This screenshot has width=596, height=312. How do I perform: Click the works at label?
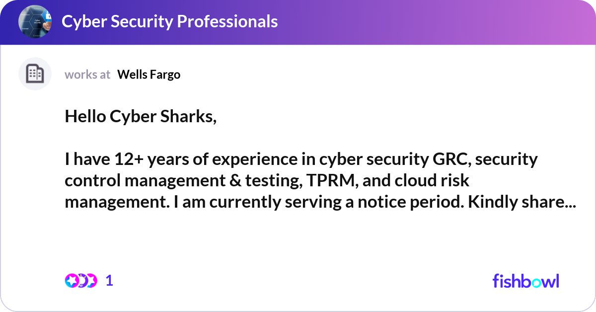pyautogui.click(x=87, y=75)
